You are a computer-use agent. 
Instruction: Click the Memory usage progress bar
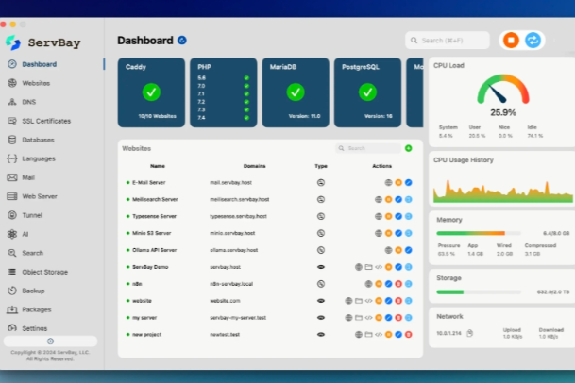[x=479, y=233]
